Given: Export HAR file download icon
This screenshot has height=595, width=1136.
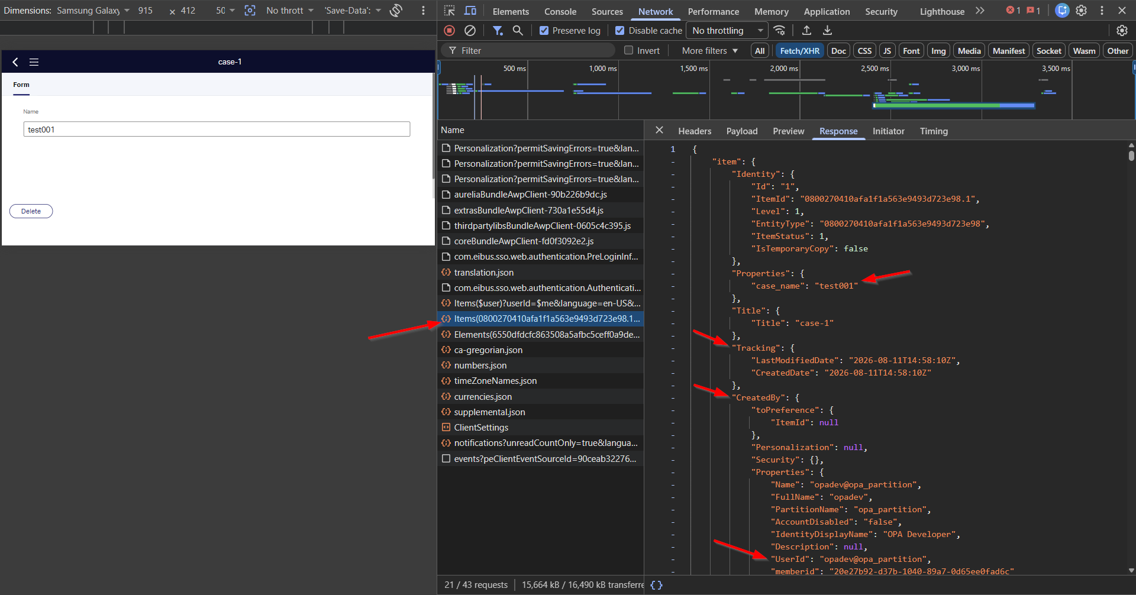Looking at the screenshot, I should (x=827, y=30).
